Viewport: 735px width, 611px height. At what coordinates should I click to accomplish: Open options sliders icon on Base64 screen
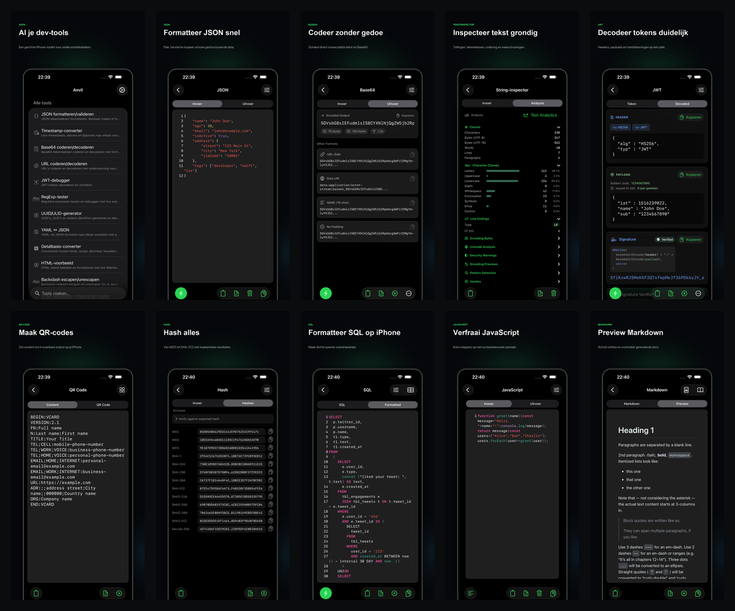click(412, 90)
